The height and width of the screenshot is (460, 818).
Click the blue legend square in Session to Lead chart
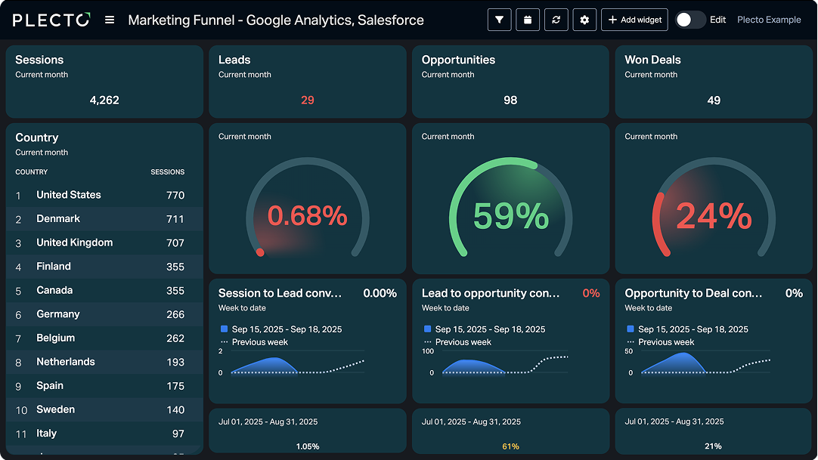tap(224, 329)
